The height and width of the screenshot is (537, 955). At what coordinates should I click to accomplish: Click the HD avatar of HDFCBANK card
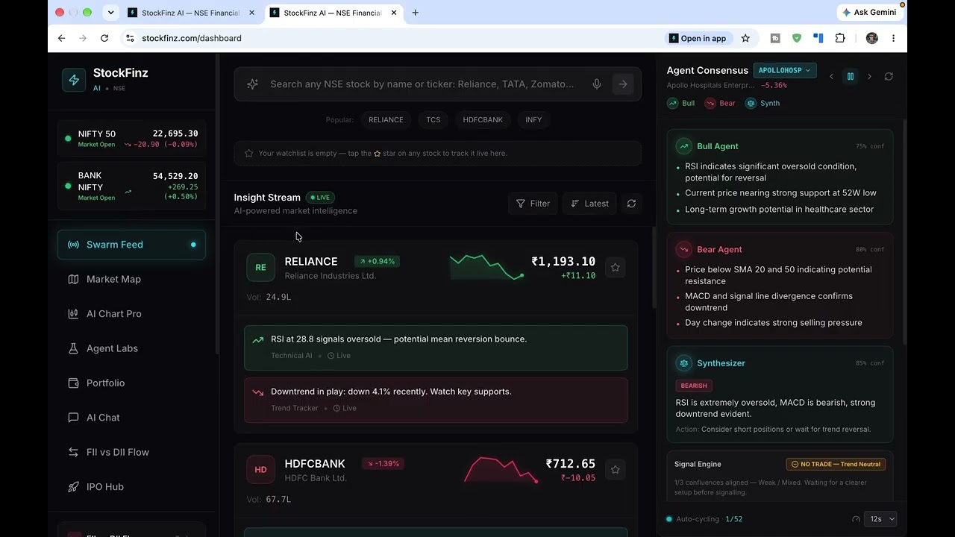260,470
